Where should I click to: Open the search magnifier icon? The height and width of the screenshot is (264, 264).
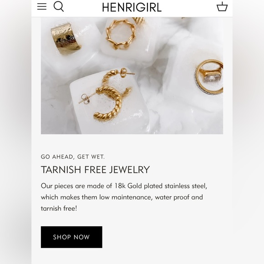tap(58, 6)
